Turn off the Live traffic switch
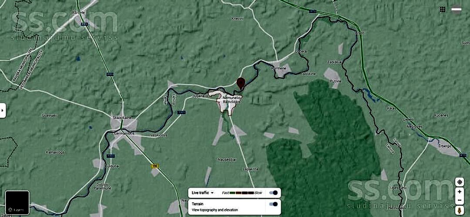The width and height of the screenshot is (470, 217). [x=273, y=193]
